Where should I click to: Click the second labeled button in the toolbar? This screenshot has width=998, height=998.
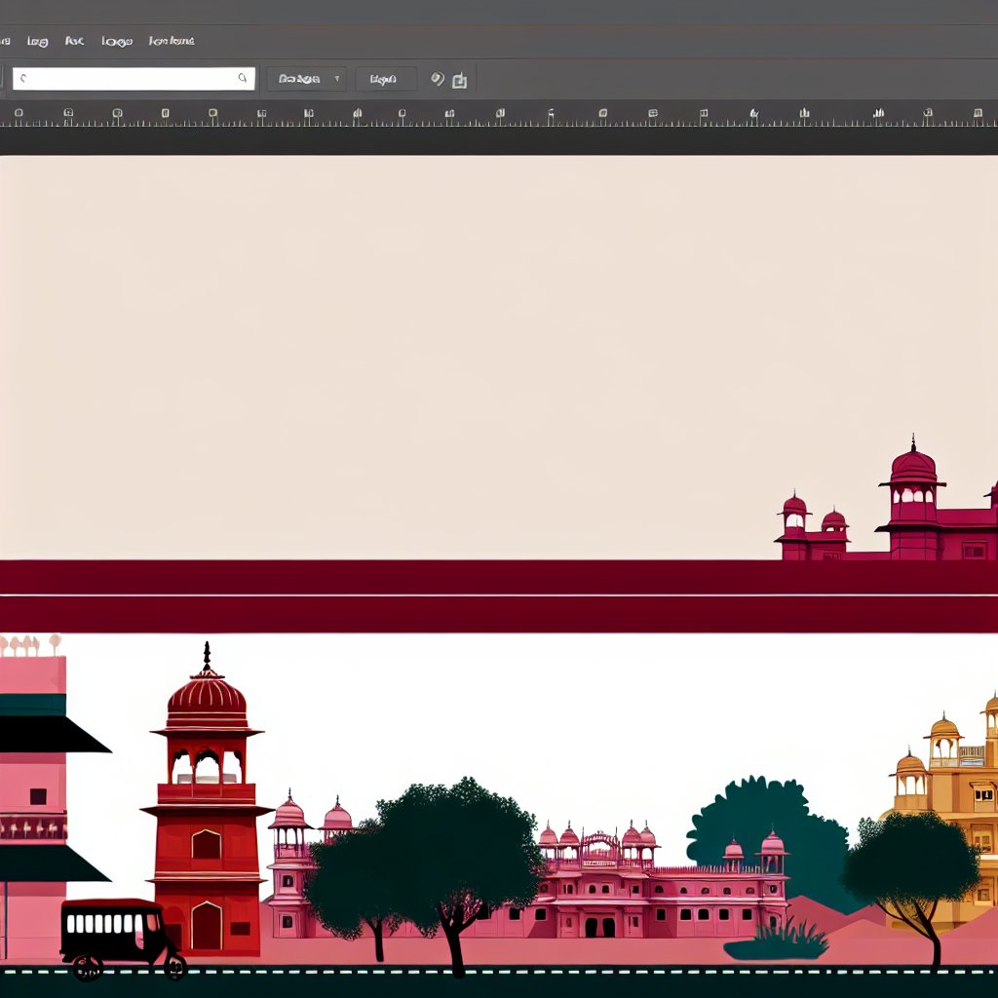pyautogui.click(x=385, y=78)
